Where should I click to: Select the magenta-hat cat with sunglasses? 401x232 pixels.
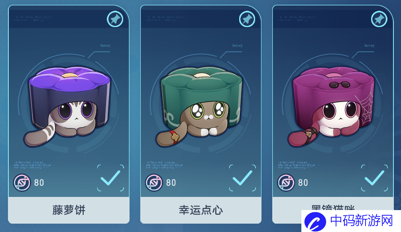click(331, 106)
